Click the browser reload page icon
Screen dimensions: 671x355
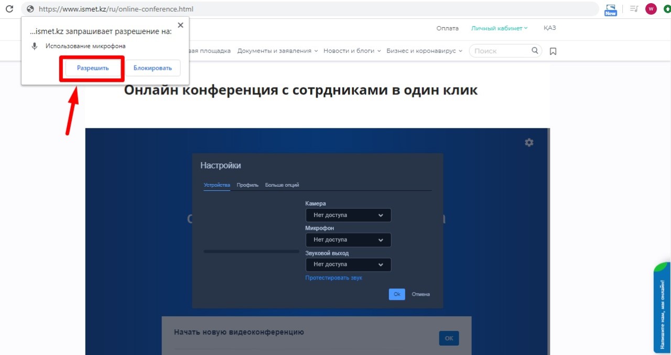9,9
